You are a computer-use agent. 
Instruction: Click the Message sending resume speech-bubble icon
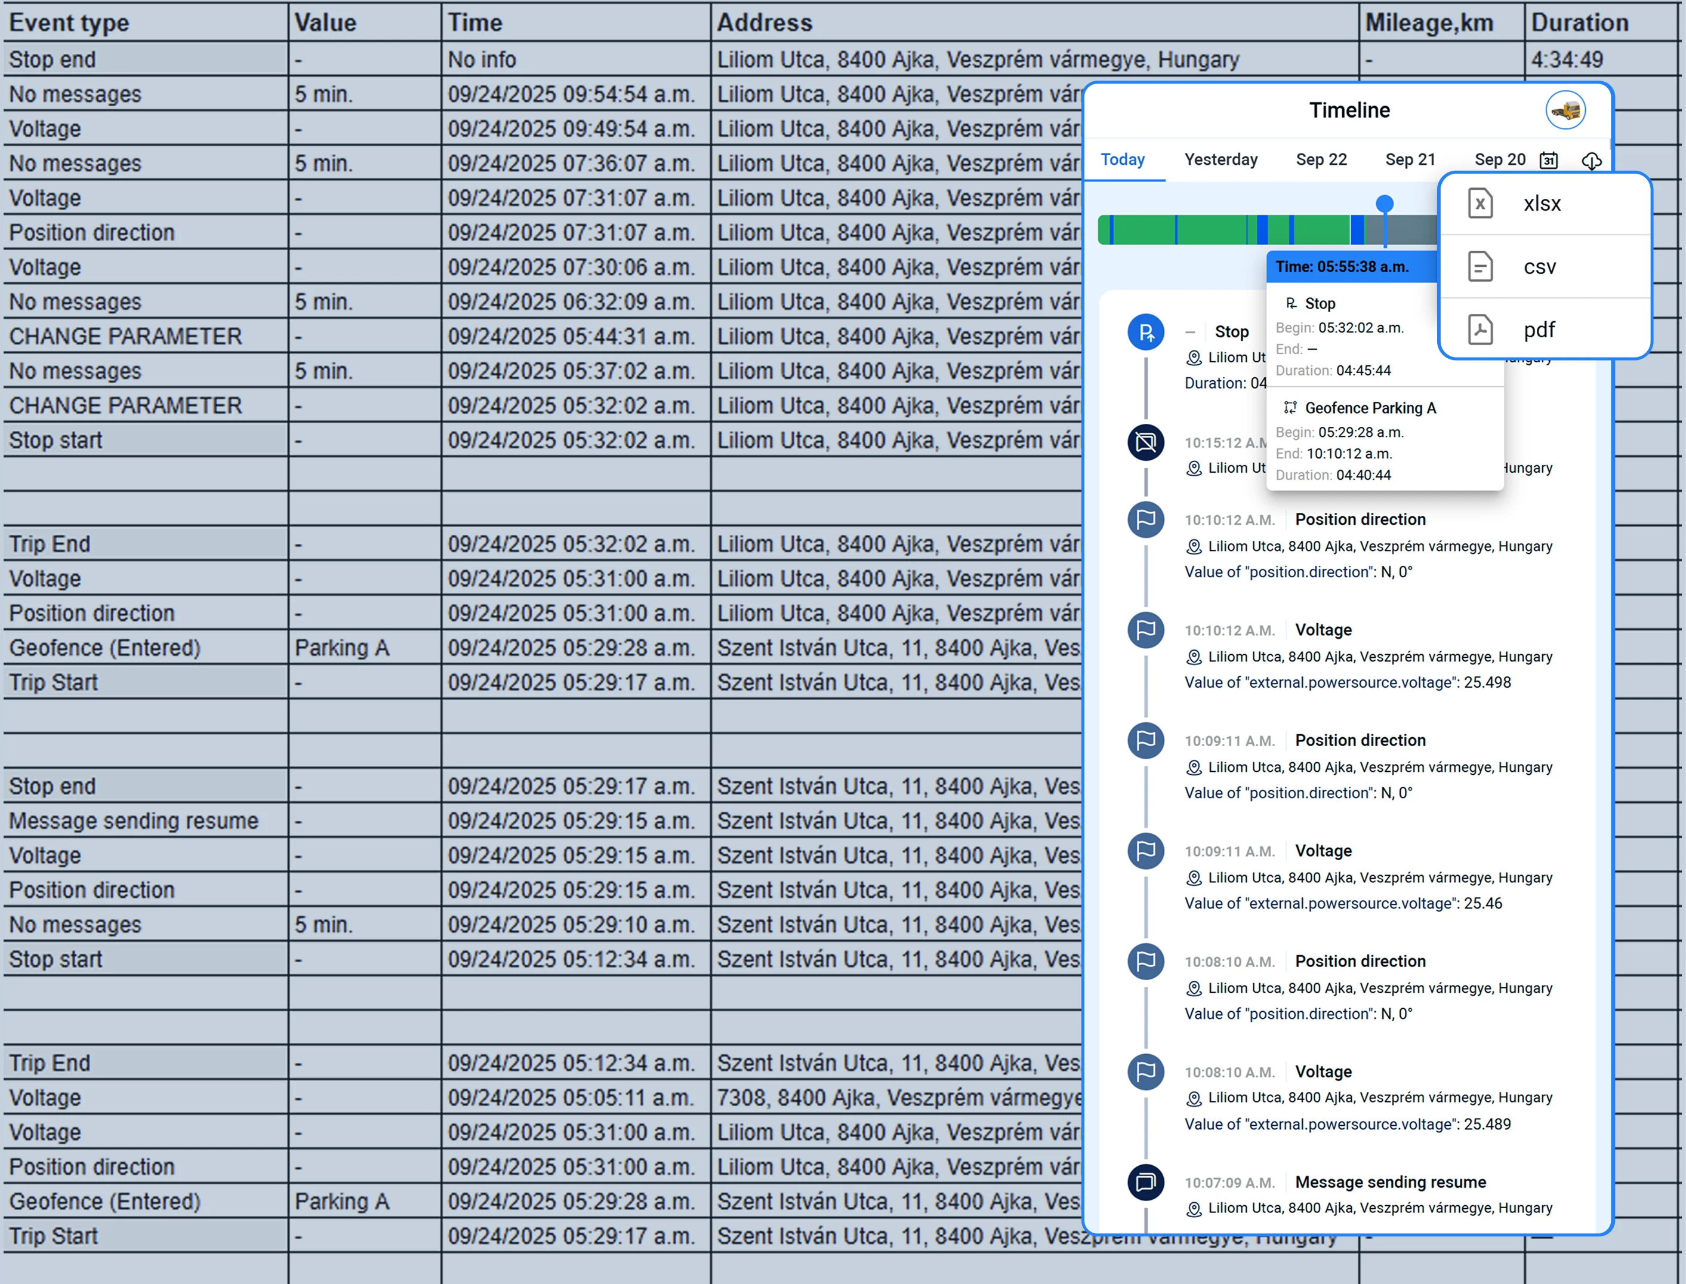1145,1181
